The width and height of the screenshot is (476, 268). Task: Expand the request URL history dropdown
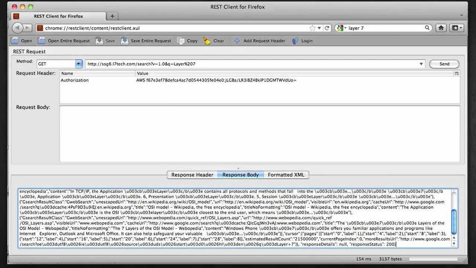pyautogui.click(x=421, y=64)
